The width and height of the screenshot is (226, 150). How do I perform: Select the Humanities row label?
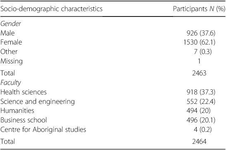coord(17,111)
